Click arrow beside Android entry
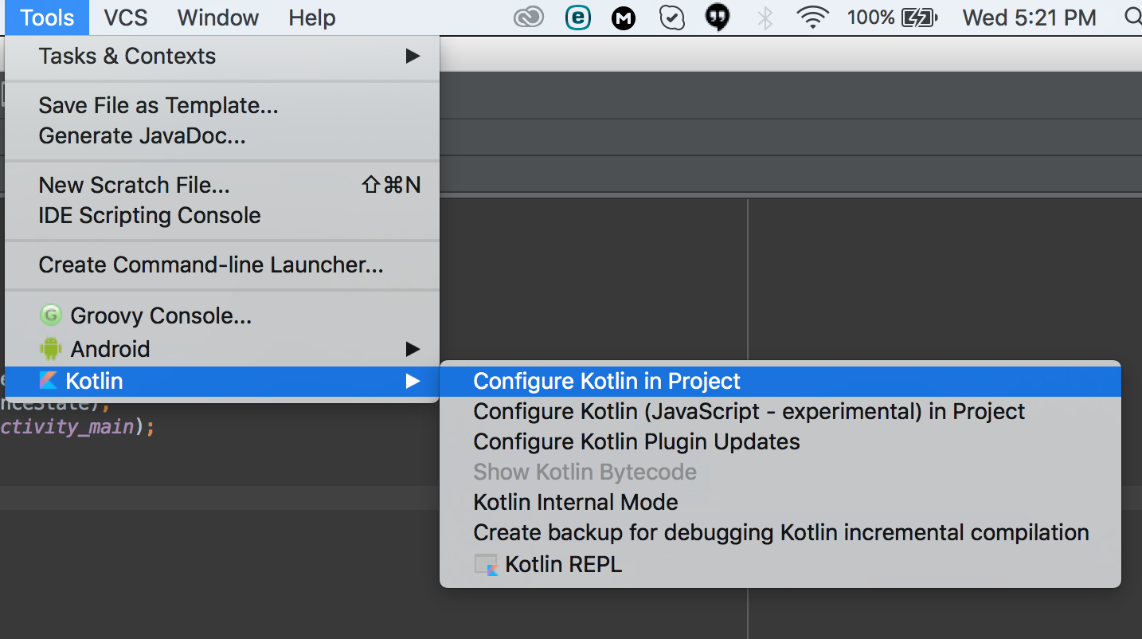The height and width of the screenshot is (639, 1142). click(412, 349)
